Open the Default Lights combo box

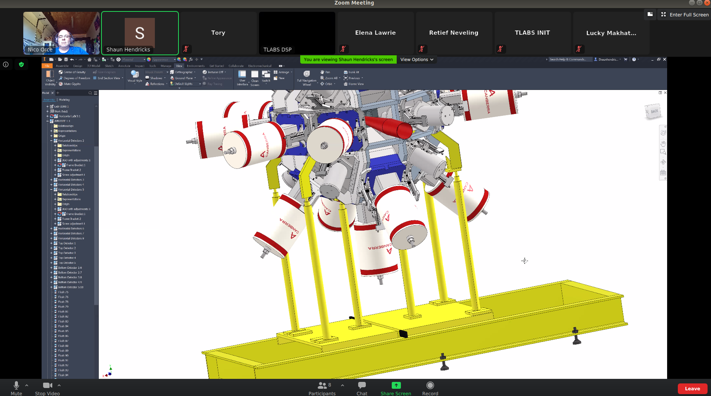click(x=186, y=84)
